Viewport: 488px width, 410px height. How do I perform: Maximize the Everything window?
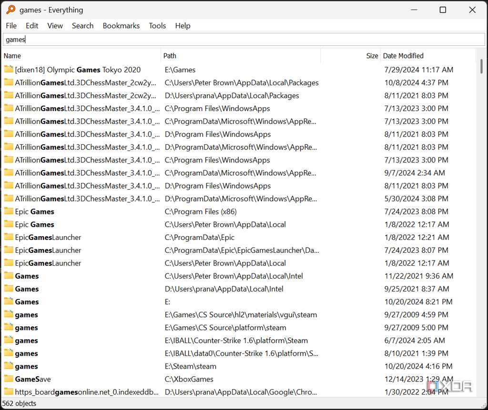point(443,10)
